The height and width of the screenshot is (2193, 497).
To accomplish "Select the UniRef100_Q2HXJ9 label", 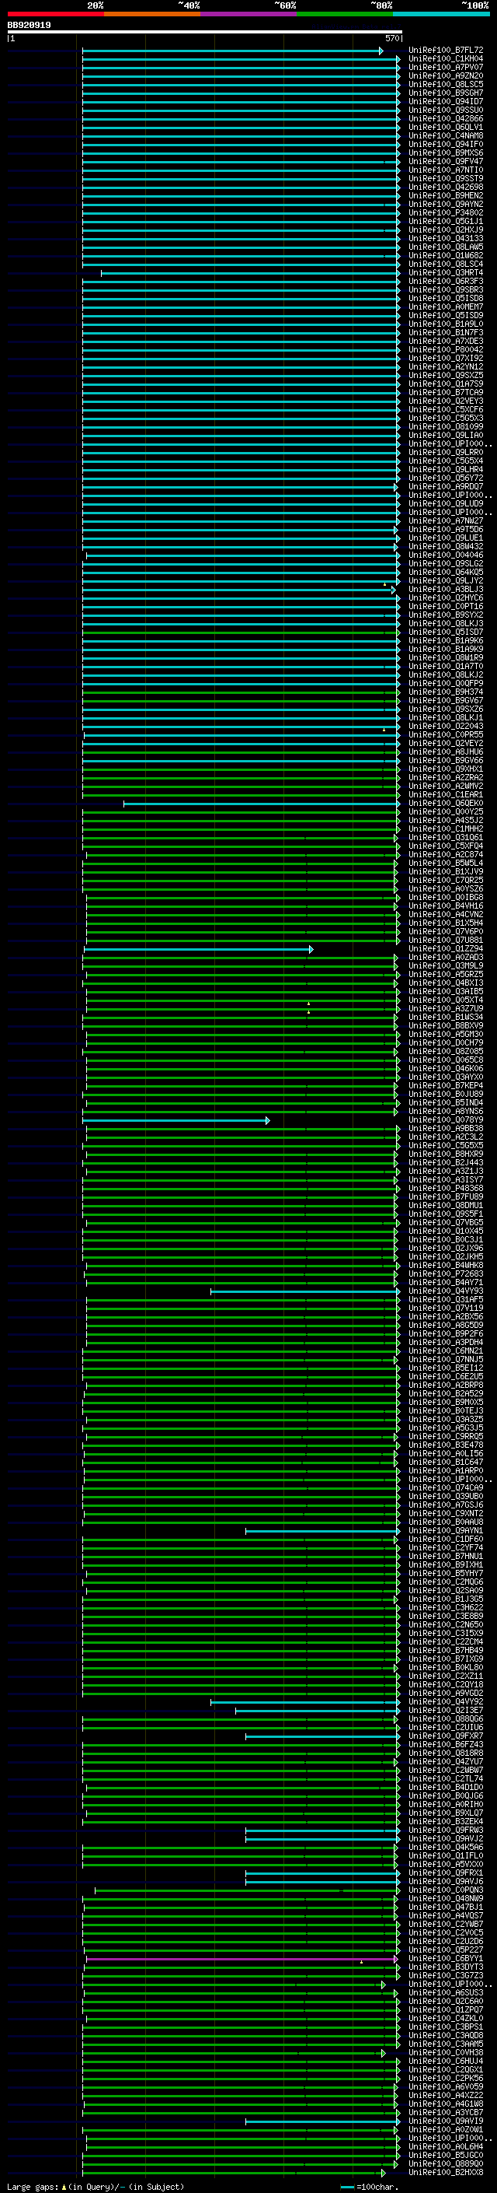I will (446, 231).
